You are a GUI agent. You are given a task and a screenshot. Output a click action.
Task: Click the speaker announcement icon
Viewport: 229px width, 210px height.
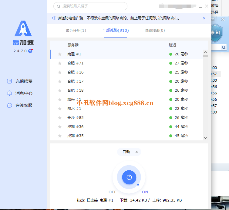pos(54,18)
